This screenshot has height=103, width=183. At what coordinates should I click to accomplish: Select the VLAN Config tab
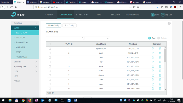point(53,25)
